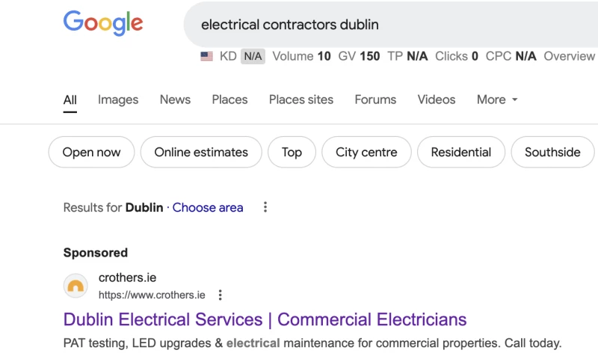The image size is (598, 359).
Task: Toggle the City centre filter chip
Action: click(x=366, y=152)
